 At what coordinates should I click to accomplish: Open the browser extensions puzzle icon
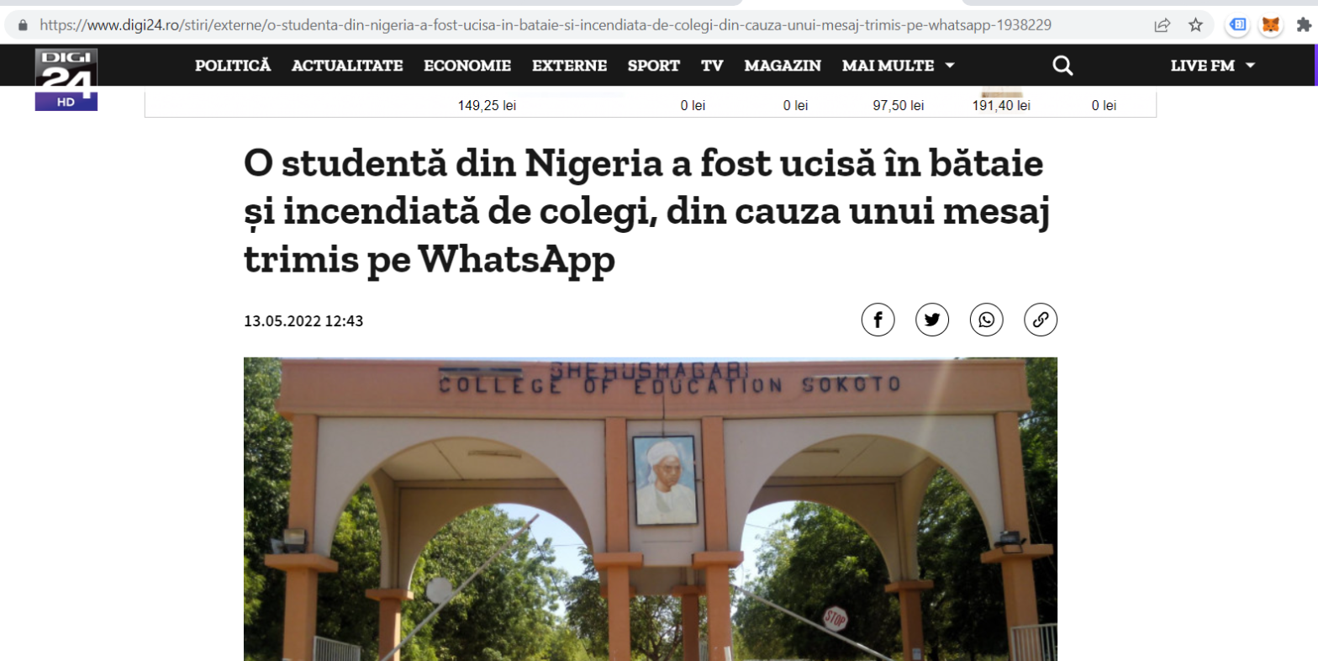click(x=1304, y=25)
